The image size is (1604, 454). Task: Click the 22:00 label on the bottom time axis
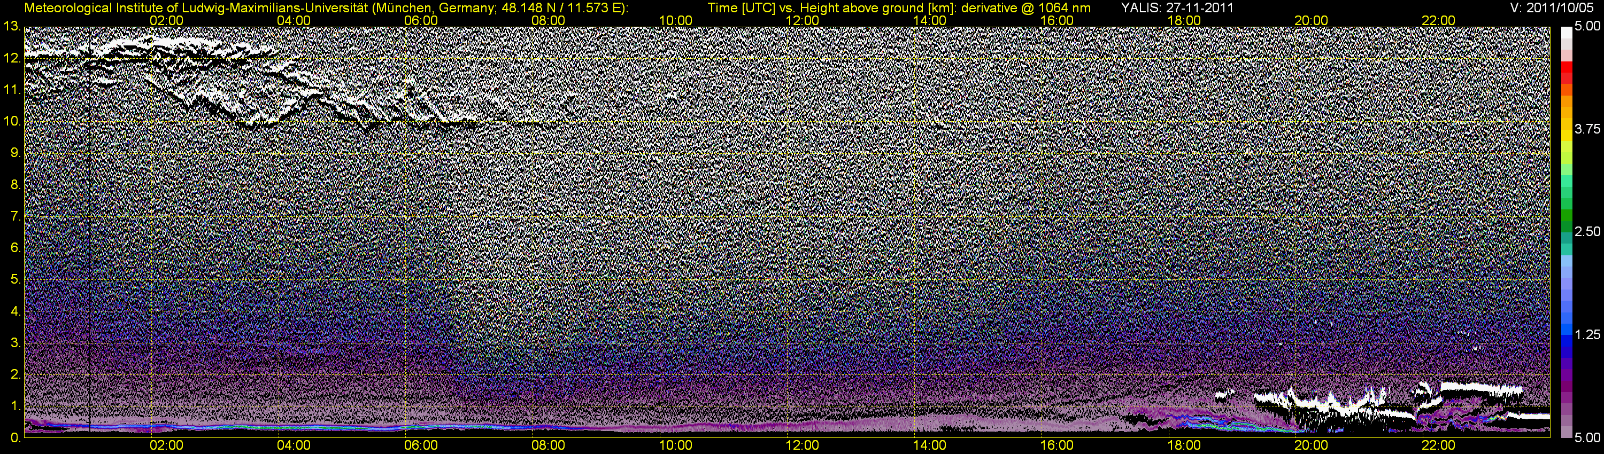pyautogui.click(x=1438, y=445)
